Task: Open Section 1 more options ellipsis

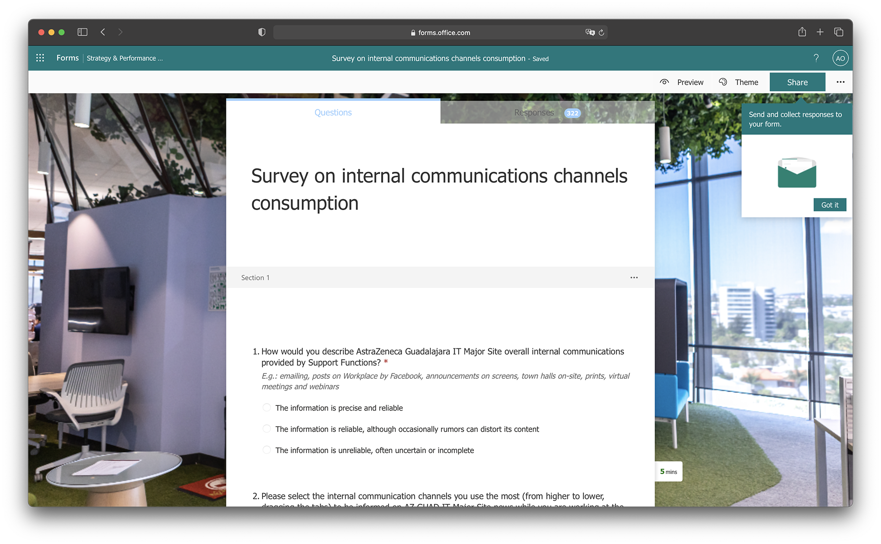Action: click(634, 278)
